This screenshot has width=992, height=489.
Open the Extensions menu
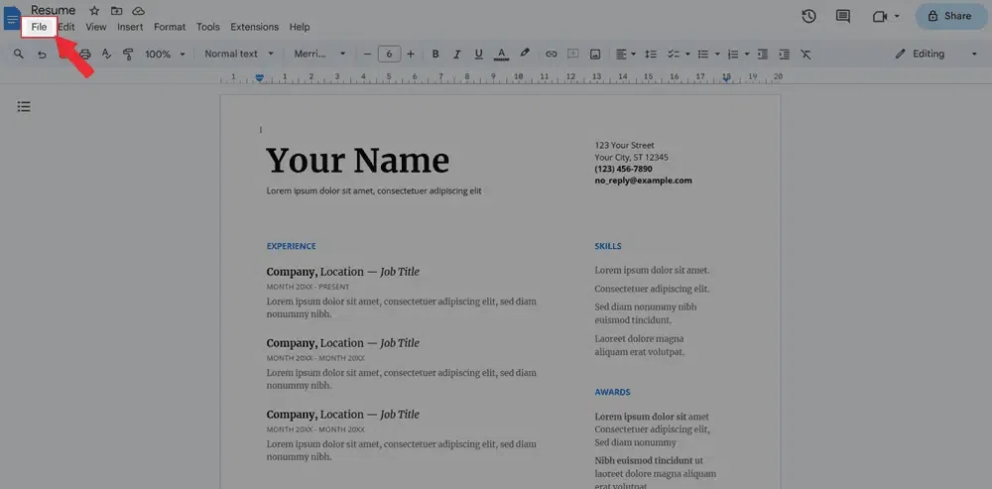coord(254,27)
